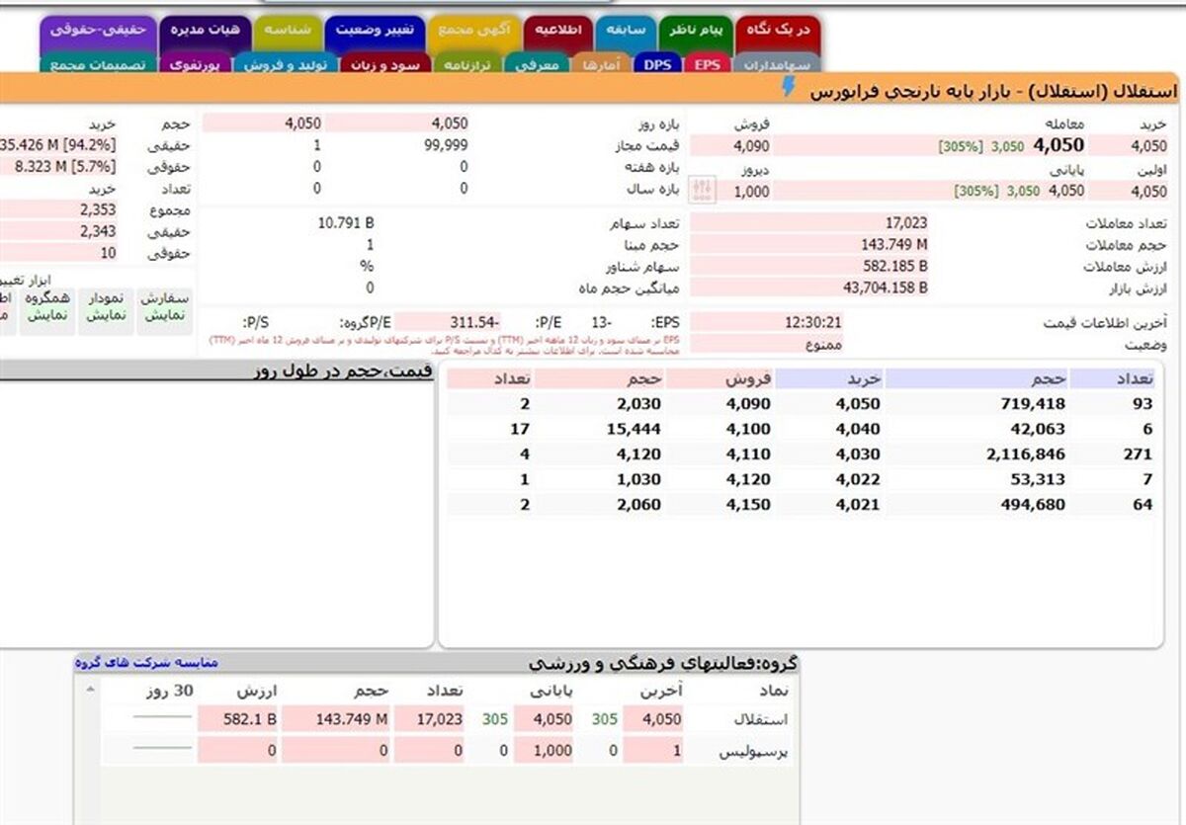Click the last update time 12:30:21
This screenshot has width=1186, height=825.
click(x=813, y=322)
